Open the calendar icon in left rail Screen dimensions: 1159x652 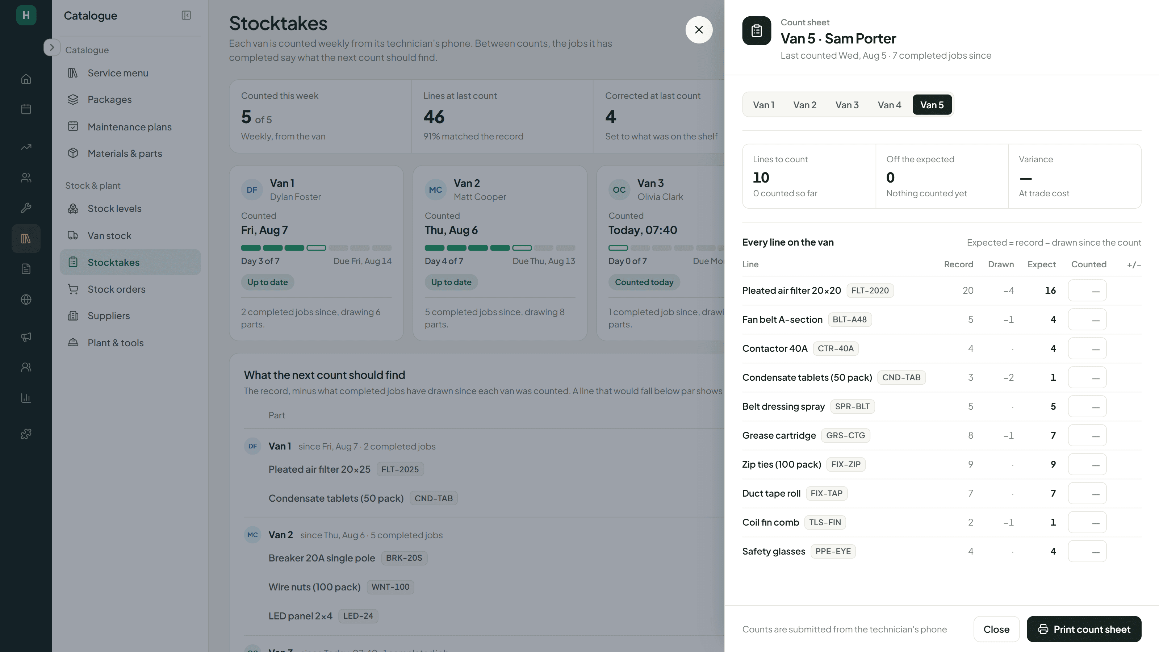(26, 109)
